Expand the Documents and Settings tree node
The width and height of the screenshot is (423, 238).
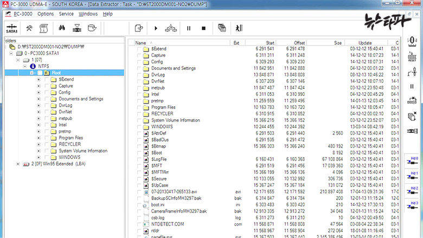[x=39, y=99]
